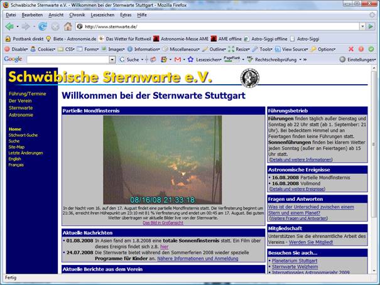Image resolution: width=380 pixels, height=285 pixels.
Task: Open the Bearbeiten menu
Action: (32, 15)
